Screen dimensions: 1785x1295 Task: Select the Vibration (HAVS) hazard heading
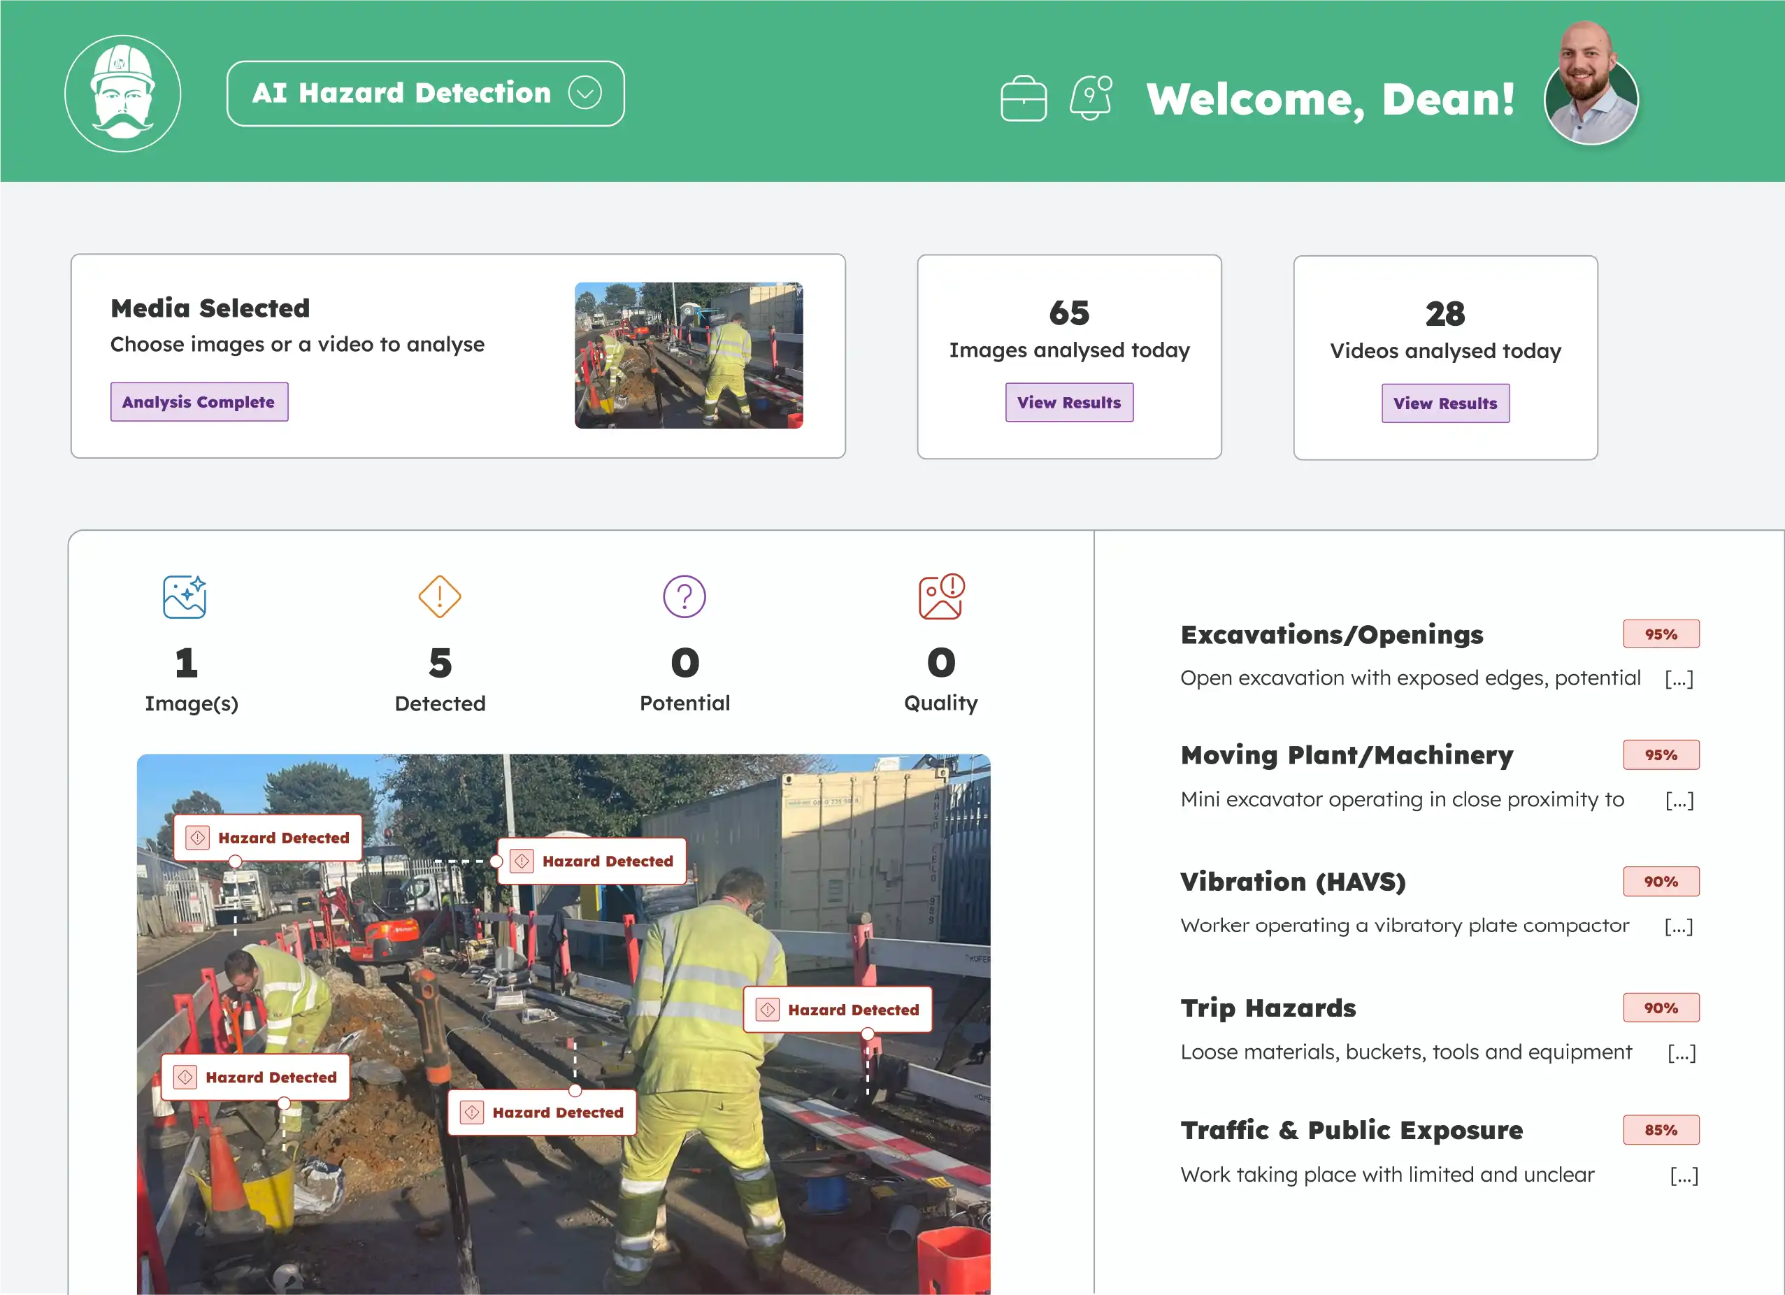pyautogui.click(x=1293, y=882)
